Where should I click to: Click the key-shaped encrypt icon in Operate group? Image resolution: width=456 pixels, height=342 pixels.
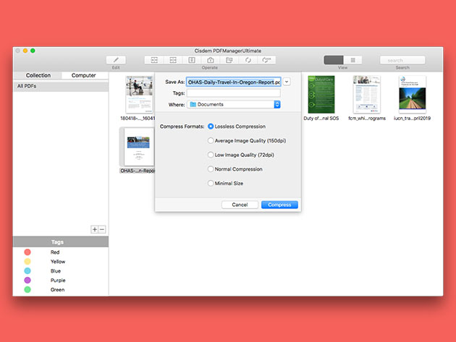coord(267,60)
